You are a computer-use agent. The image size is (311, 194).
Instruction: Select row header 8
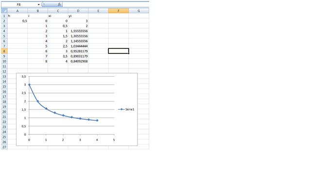tap(3, 51)
